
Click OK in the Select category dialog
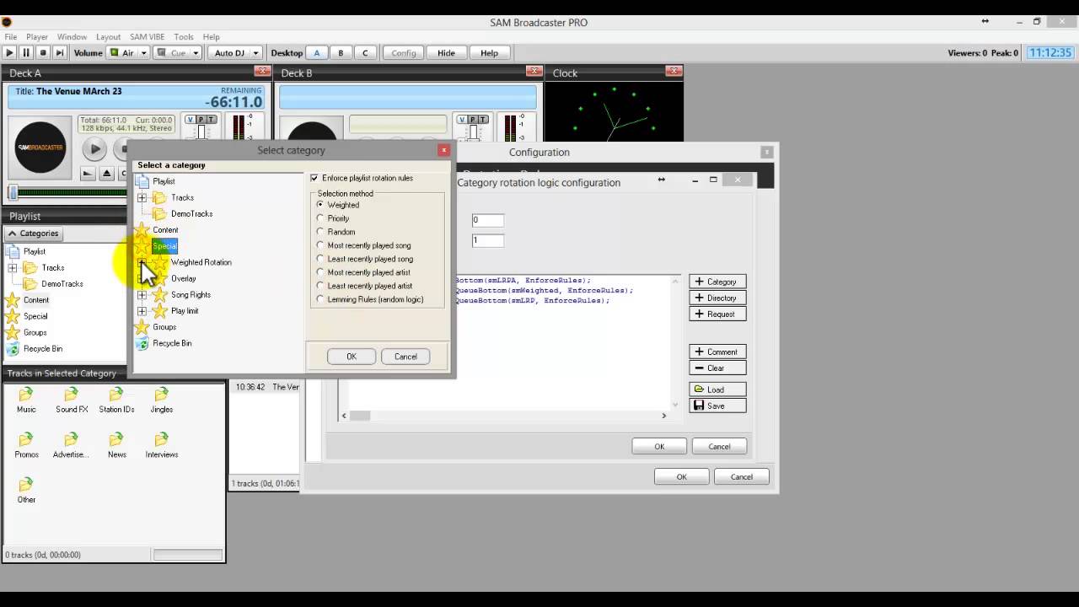click(352, 357)
